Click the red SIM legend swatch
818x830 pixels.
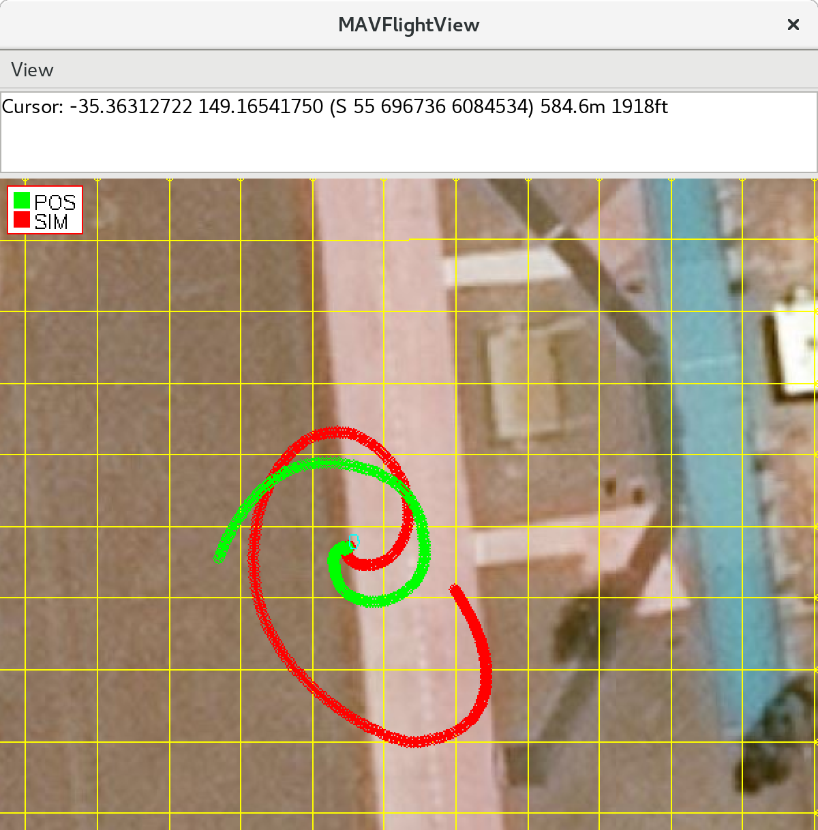tap(22, 219)
